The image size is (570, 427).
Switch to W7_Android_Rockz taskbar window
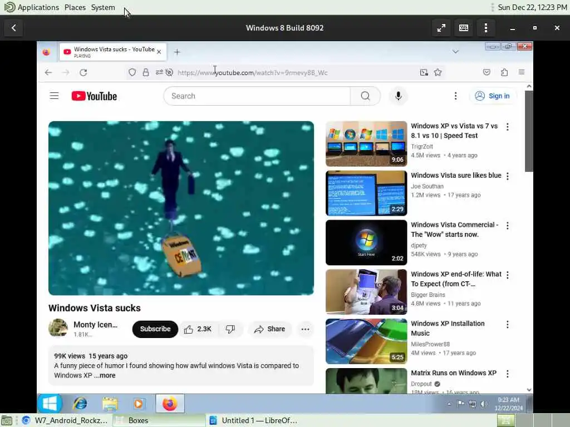[65, 420]
